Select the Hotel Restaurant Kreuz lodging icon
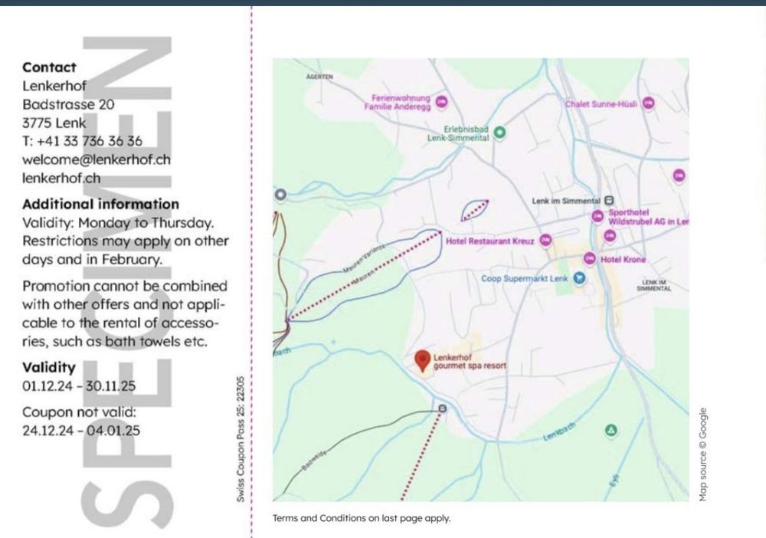Screen dimensions: 766x538 pos(545,241)
